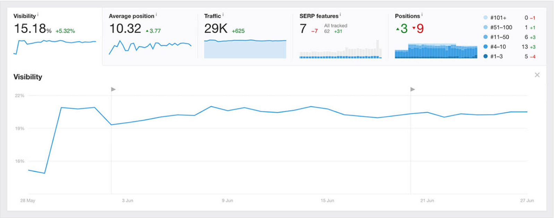Click the 27 Jun axis label

[527, 200]
